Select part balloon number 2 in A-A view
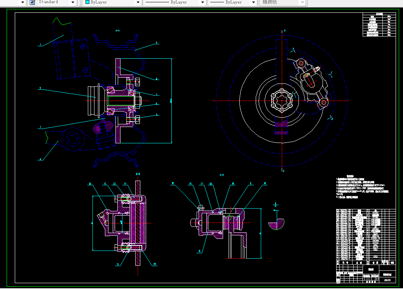The height and width of the screenshot is (289, 403). point(40,88)
